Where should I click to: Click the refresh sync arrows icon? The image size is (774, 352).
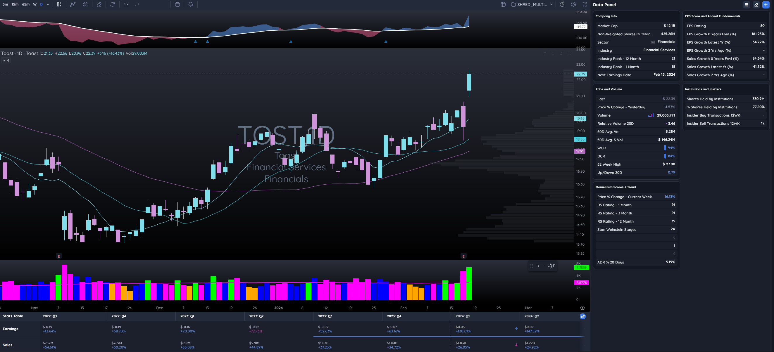112,4
